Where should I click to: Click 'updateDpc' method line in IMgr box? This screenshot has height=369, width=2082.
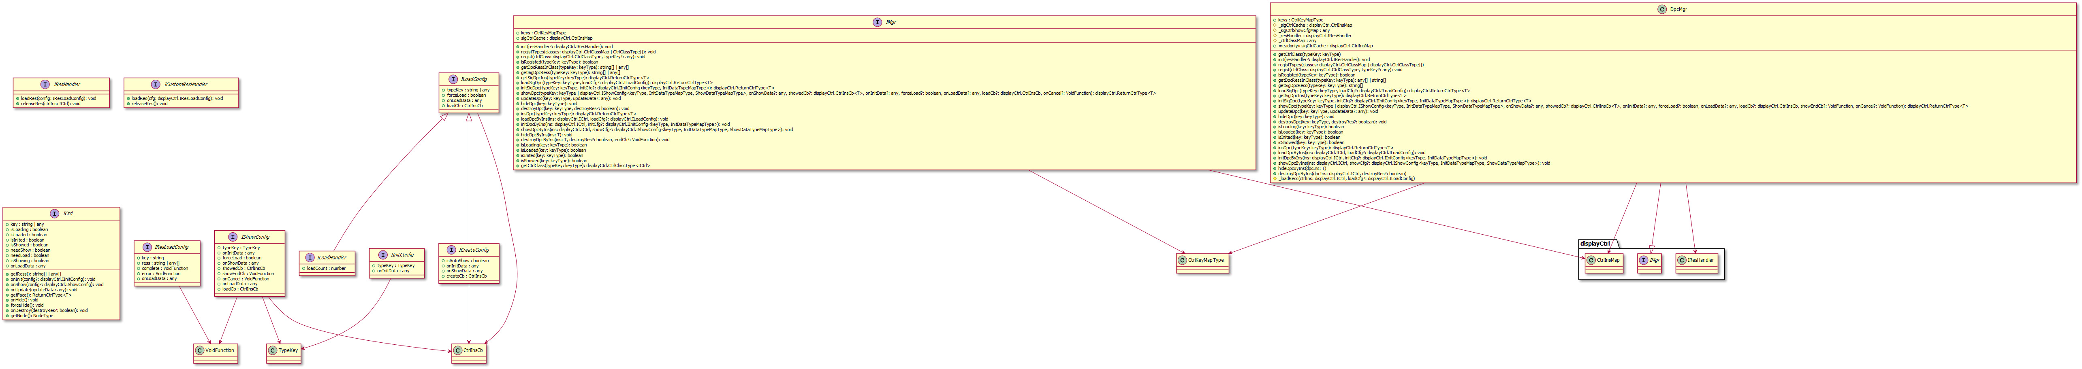(x=570, y=98)
